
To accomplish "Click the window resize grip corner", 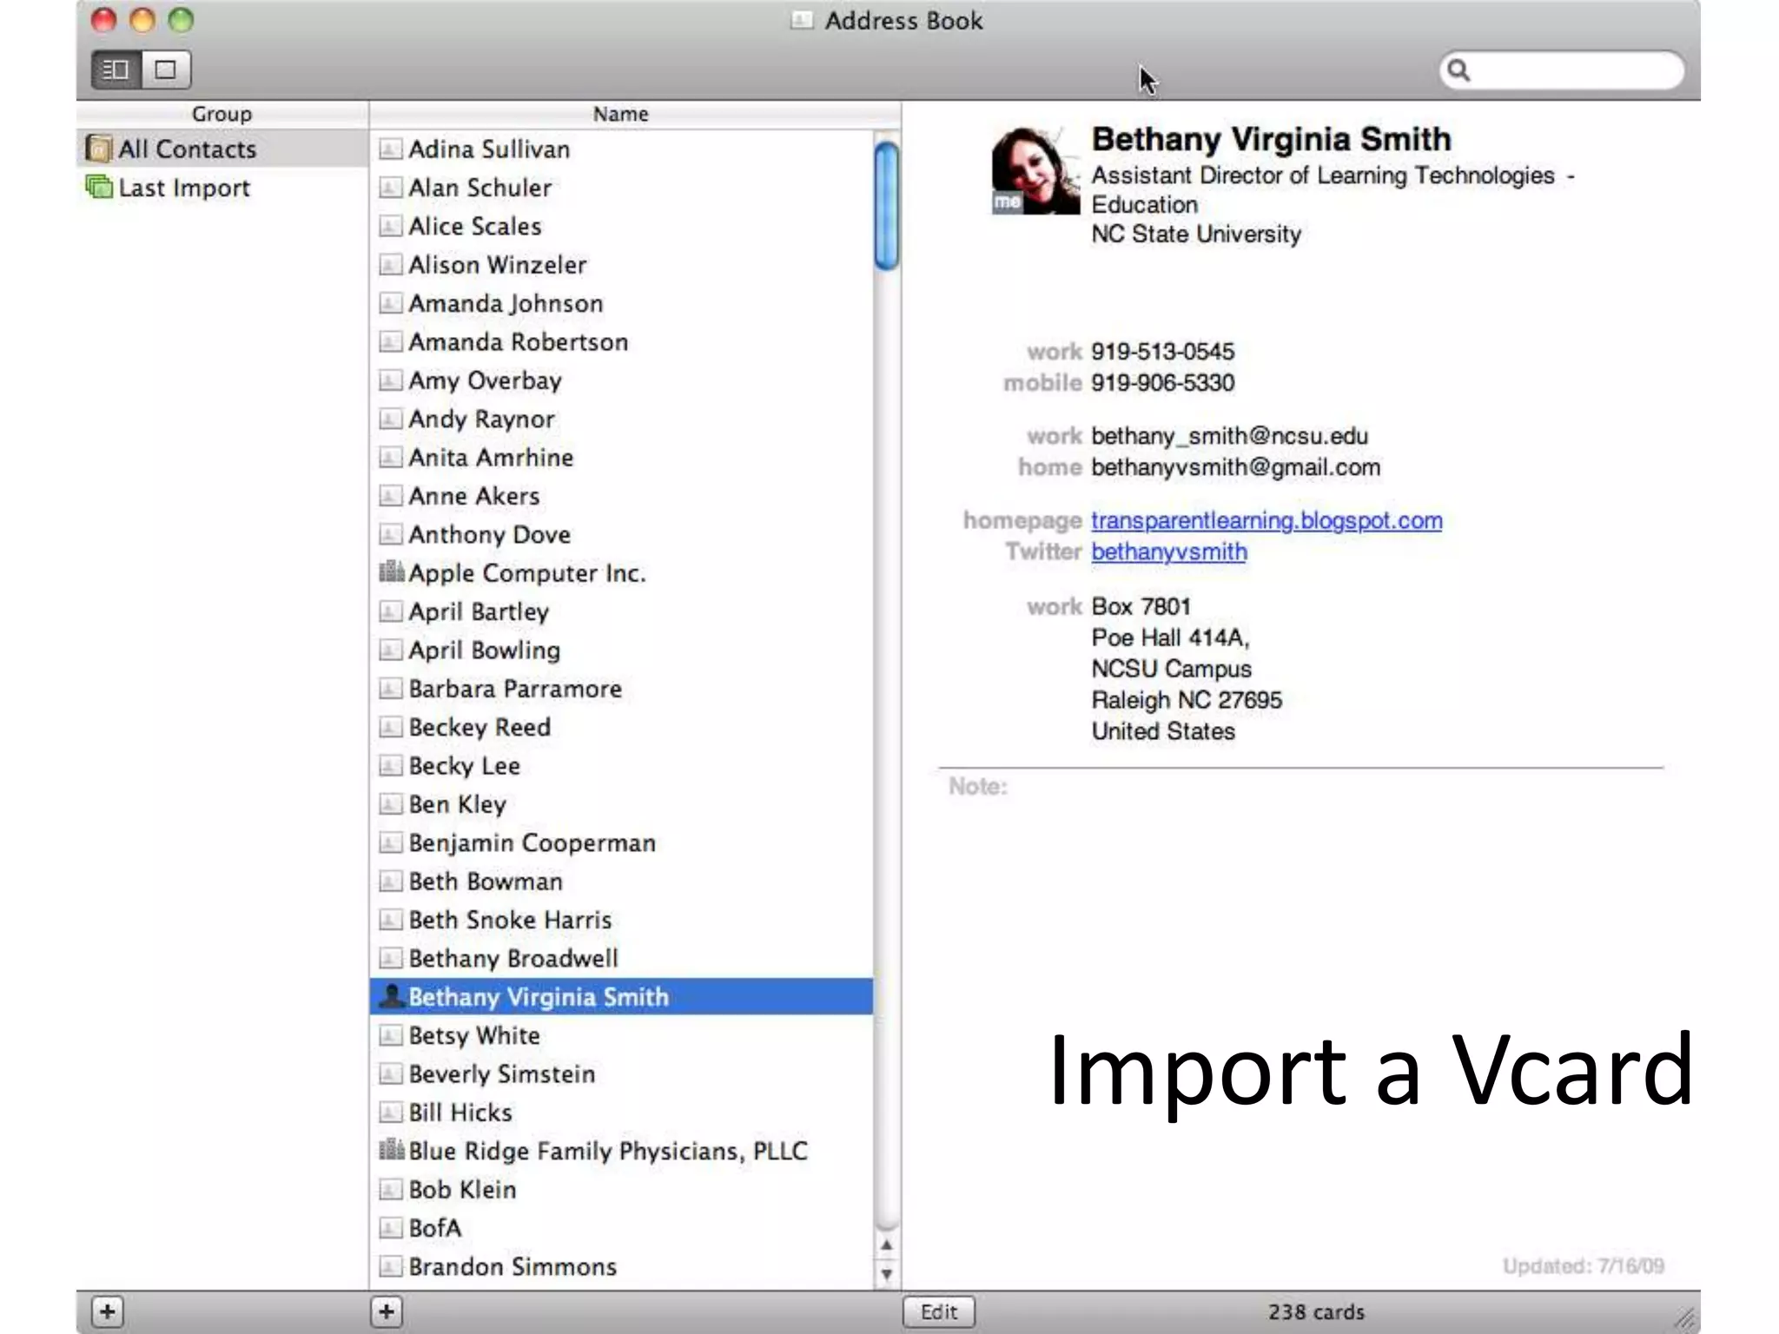I will click(1685, 1318).
